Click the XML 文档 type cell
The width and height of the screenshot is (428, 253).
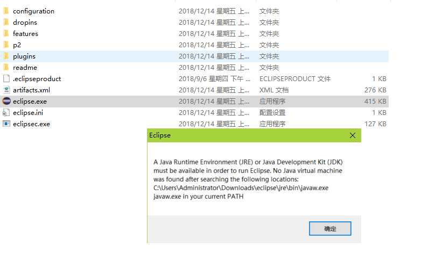click(274, 90)
